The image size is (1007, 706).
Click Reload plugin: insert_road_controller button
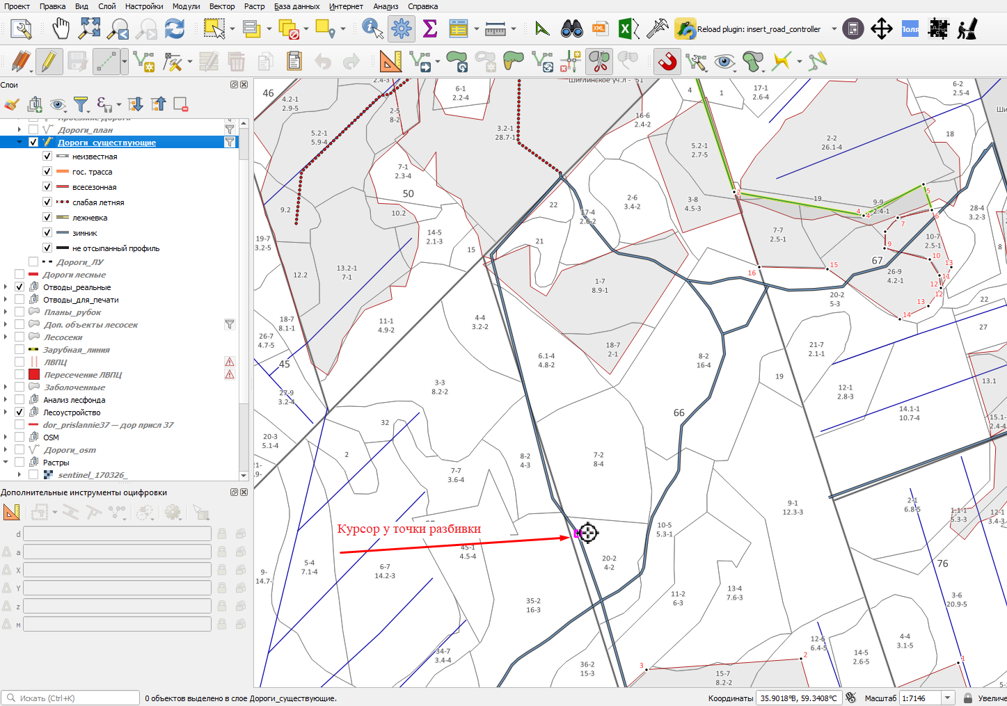[x=749, y=29]
